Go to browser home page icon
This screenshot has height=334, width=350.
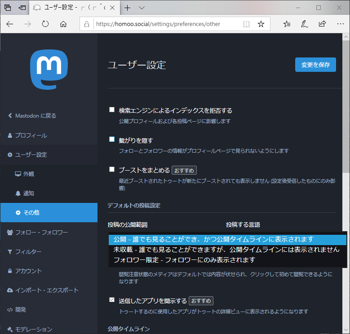(63, 24)
